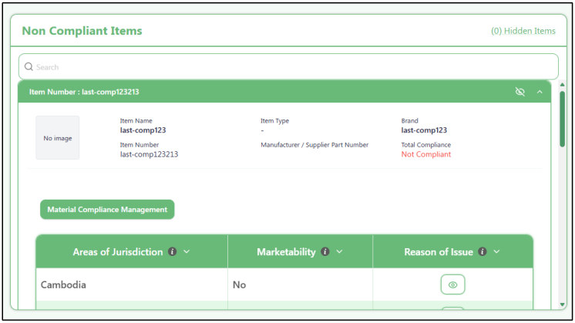Click the Brand value last-comp123
Viewport: 575px width, 323px height.
tap(424, 130)
